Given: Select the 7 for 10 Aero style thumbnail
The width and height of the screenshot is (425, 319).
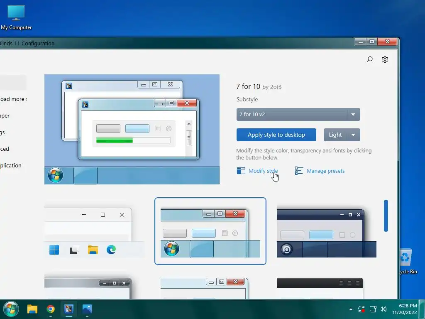Looking at the screenshot, I should point(210,231).
